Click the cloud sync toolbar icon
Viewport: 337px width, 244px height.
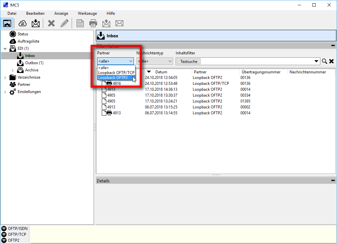click(23, 23)
